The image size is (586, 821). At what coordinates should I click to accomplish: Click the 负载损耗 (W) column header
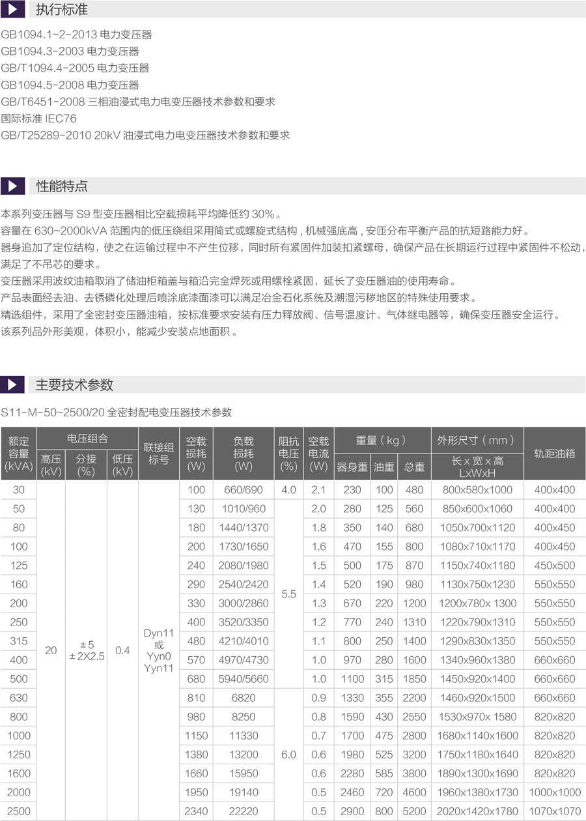(x=243, y=454)
